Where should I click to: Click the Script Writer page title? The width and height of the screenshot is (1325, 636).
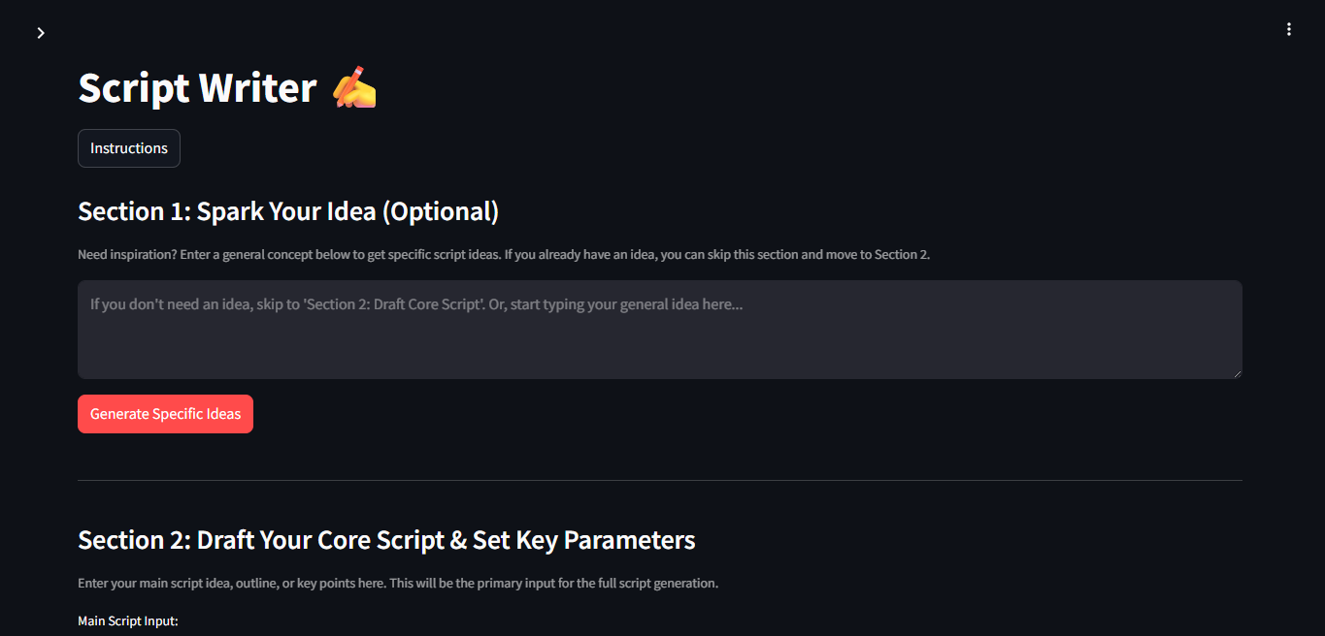(x=198, y=88)
